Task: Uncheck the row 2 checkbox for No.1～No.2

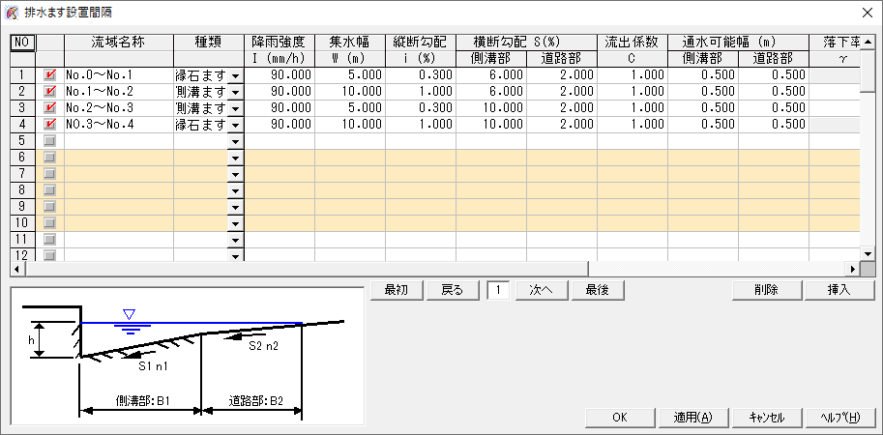Action: 50,91
